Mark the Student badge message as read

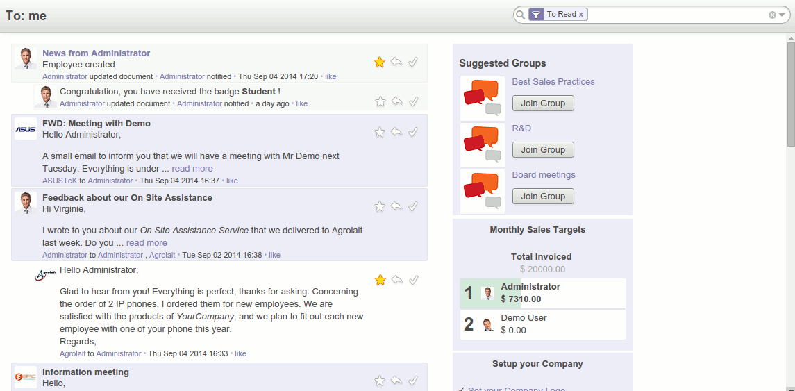413,101
